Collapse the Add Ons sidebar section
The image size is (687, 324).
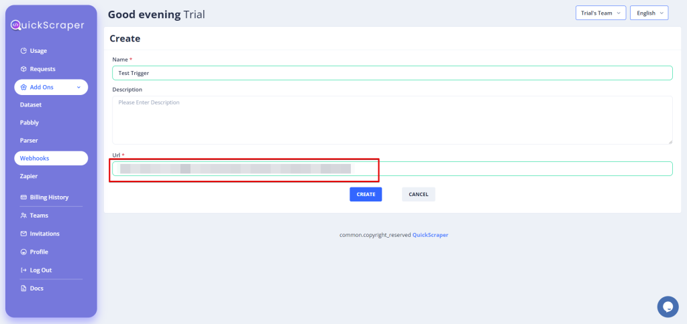(78, 87)
